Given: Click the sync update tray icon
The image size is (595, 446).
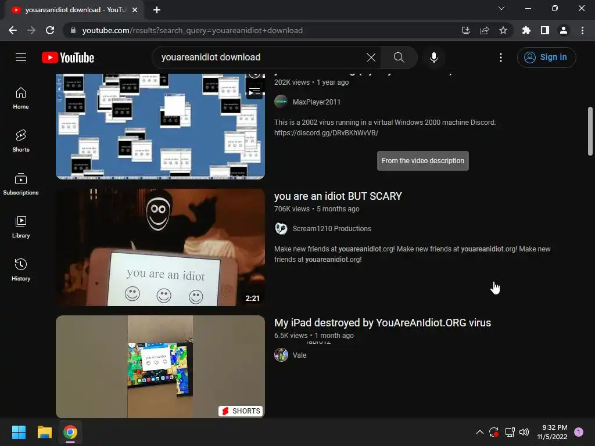Looking at the screenshot, I should (494, 432).
